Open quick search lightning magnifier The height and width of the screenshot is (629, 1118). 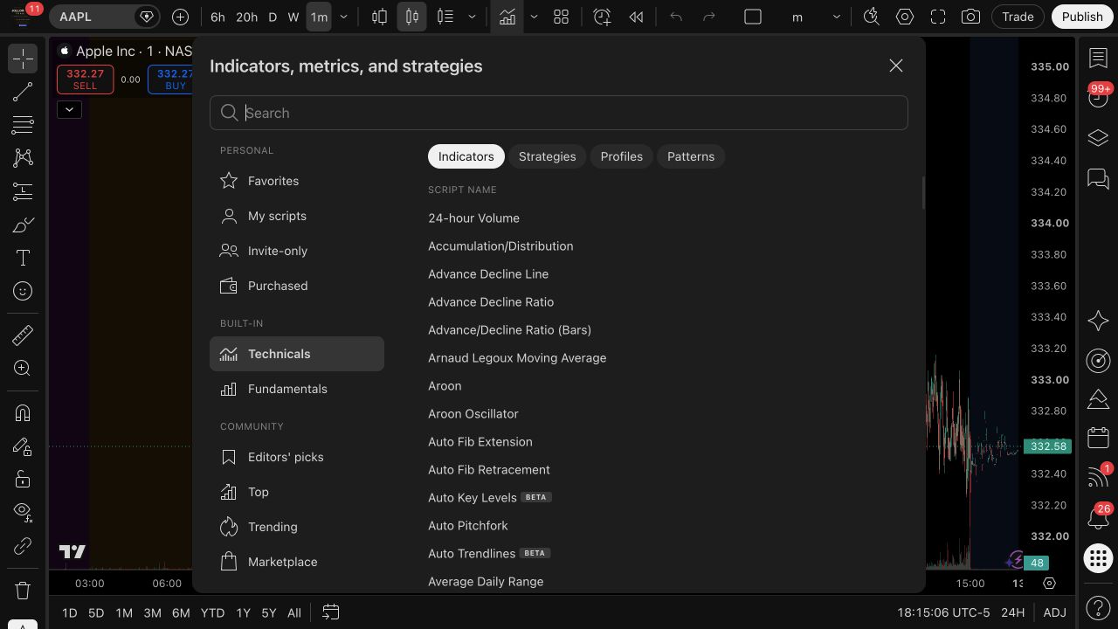point(871,17)
